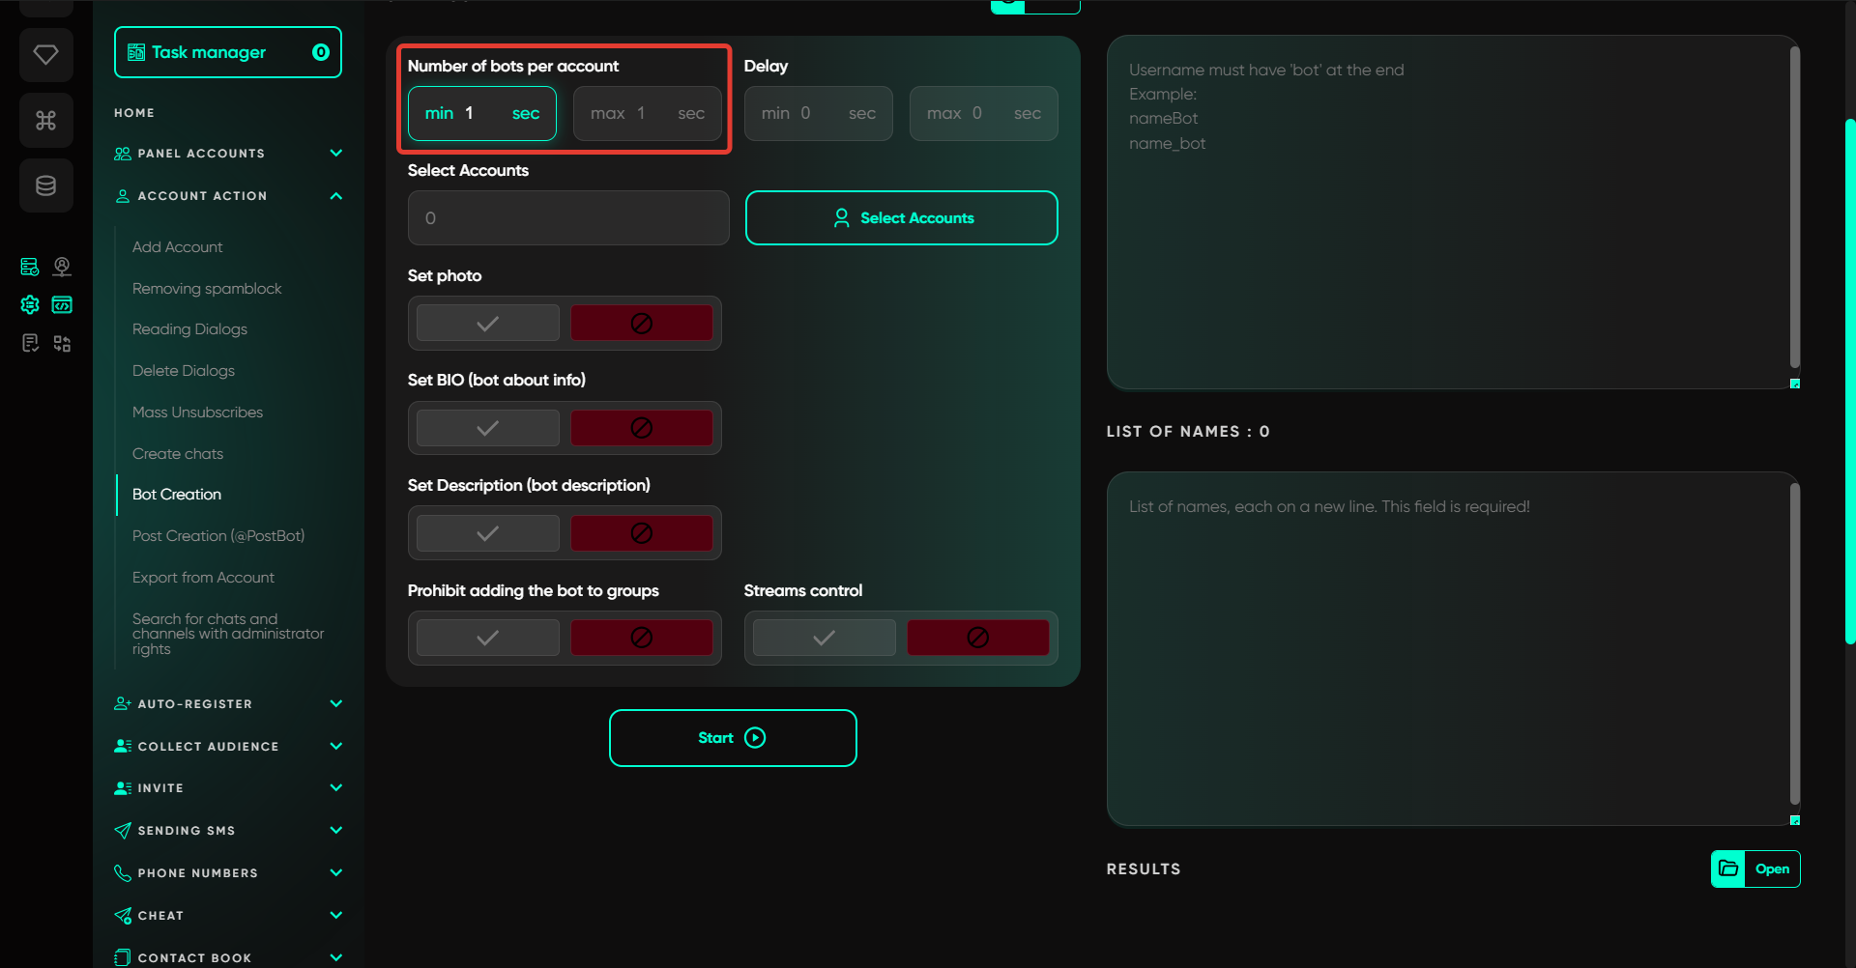Screen dimensions: 1856x968
Task: Select Removing spamblock in the sidebar
Action: pos(207,289)
